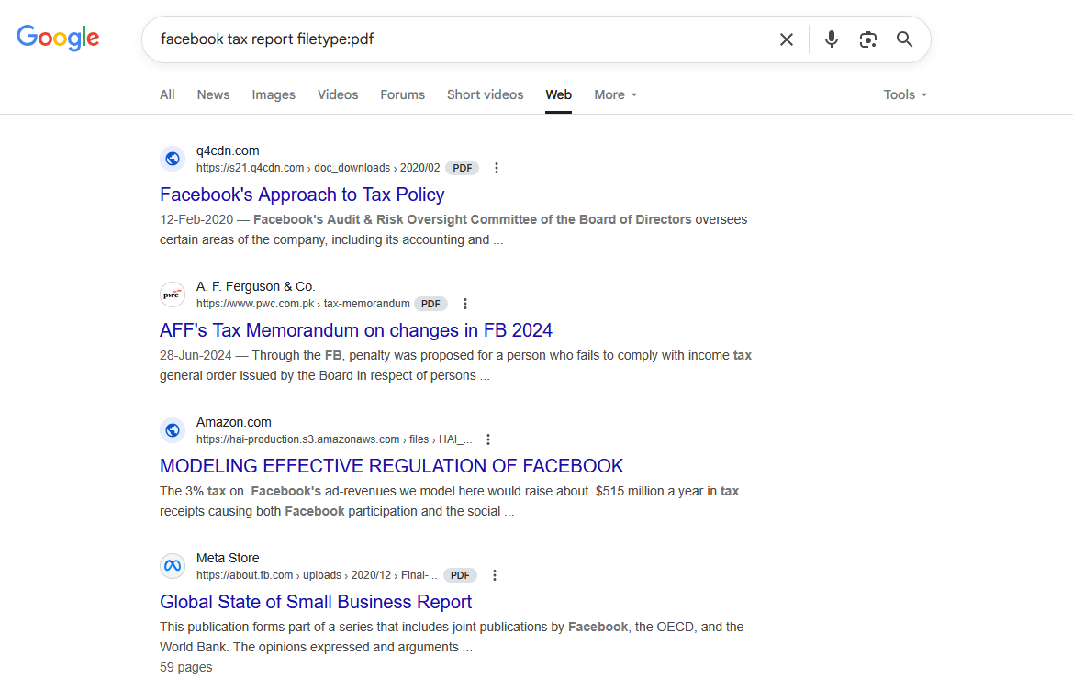Clear the search query with the X icon

[787, 39]
